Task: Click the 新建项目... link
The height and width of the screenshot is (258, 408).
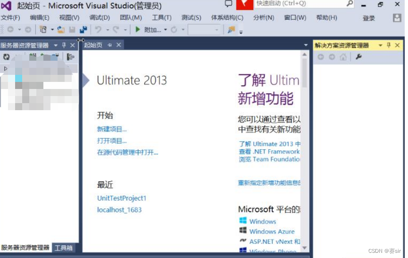Action: (x=112, y=129)
